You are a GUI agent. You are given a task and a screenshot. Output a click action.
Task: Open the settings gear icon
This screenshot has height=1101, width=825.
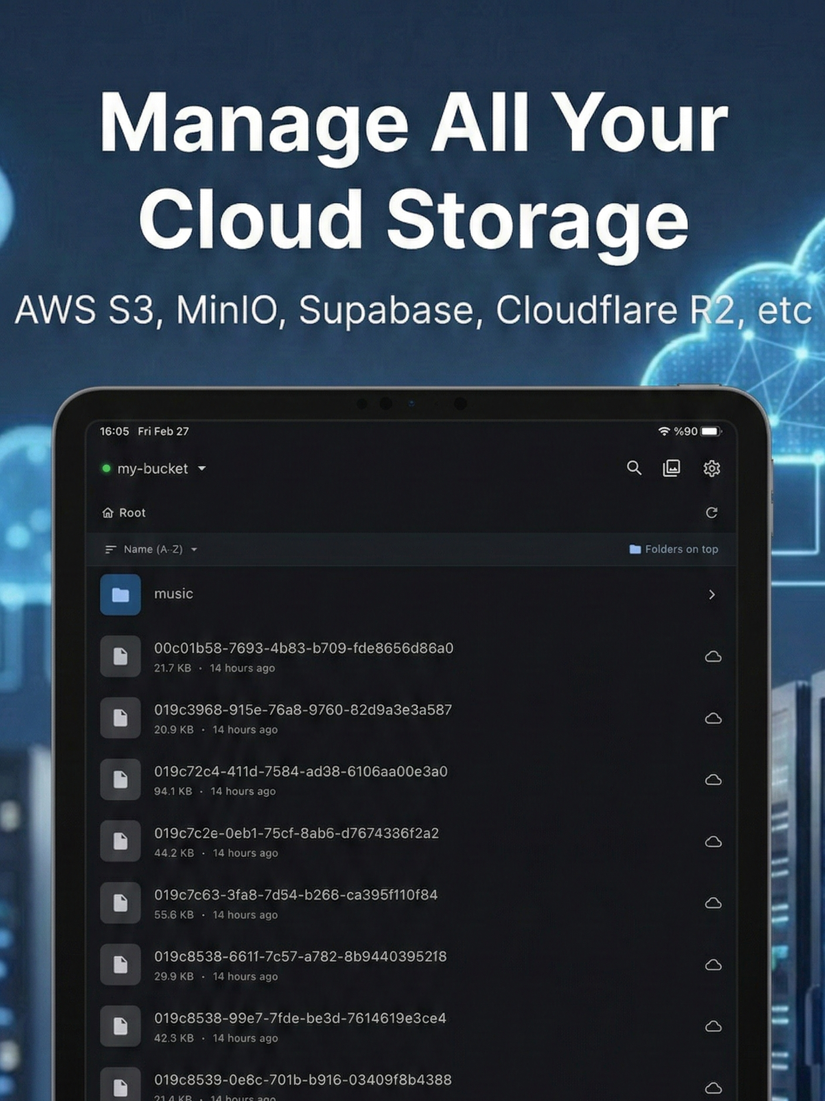[x=711, y=468]
